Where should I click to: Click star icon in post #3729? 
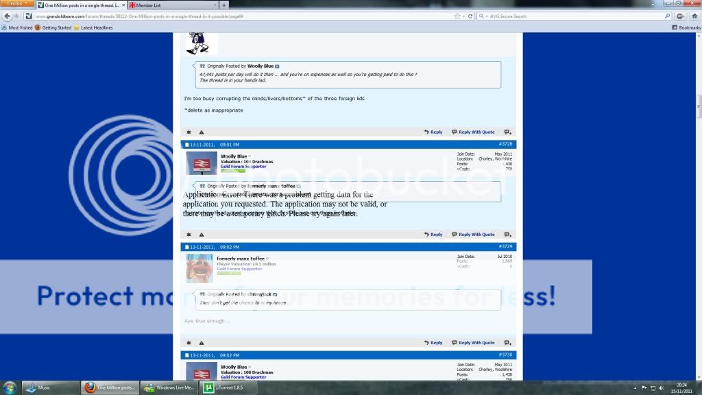[189, 343]
